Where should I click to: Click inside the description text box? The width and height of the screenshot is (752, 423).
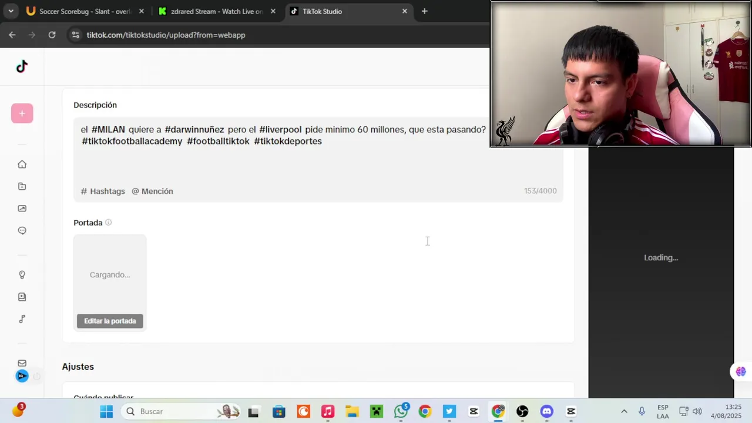coord(318,160)
